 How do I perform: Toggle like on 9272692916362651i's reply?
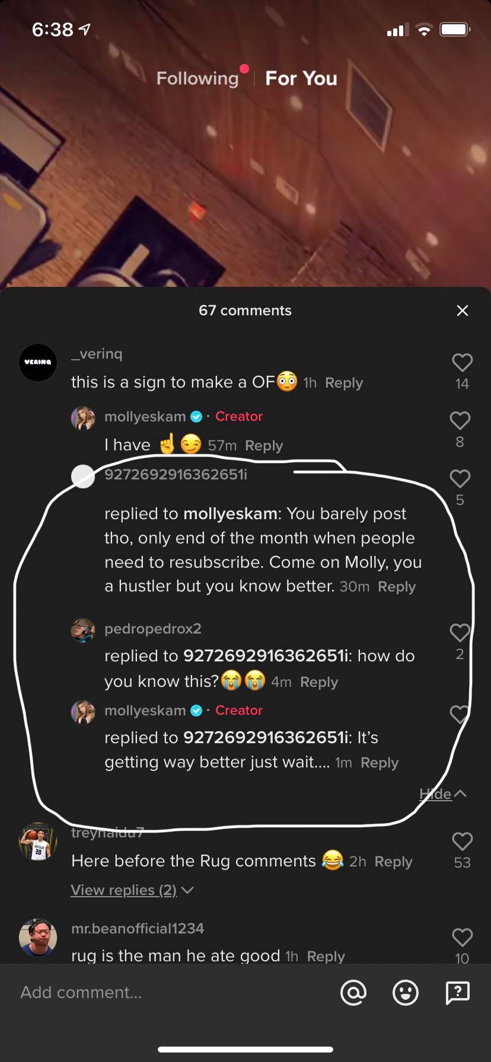click(x=460, y=478)
